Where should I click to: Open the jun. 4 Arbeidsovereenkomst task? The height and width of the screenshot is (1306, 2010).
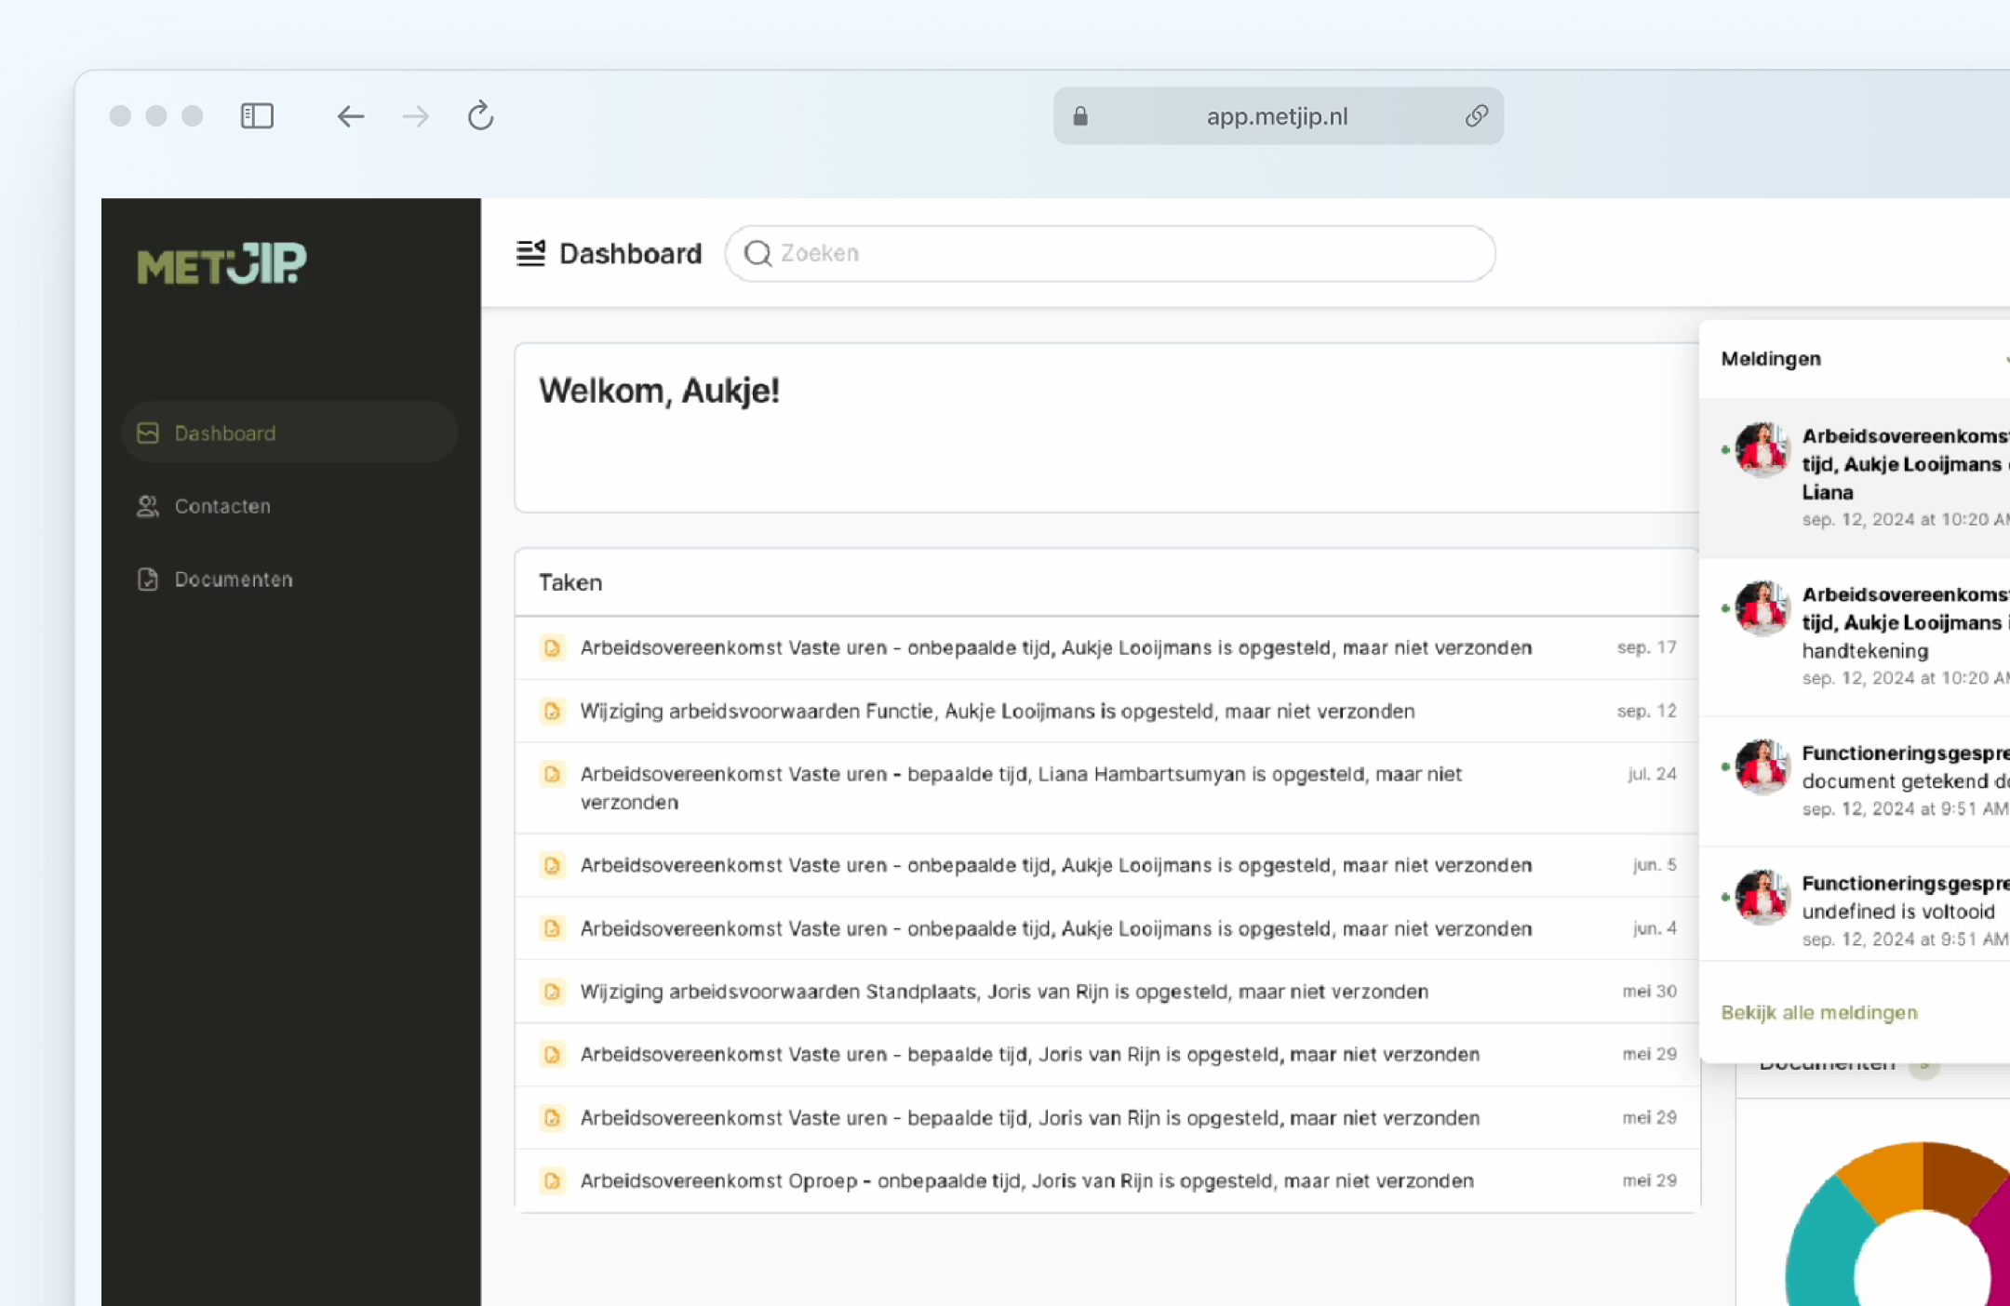pos(1107,928)
